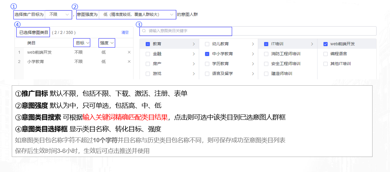Click 清空 to clear selected categories
Image resolution: width=390 pixels, height=172 pixels.
125,32
